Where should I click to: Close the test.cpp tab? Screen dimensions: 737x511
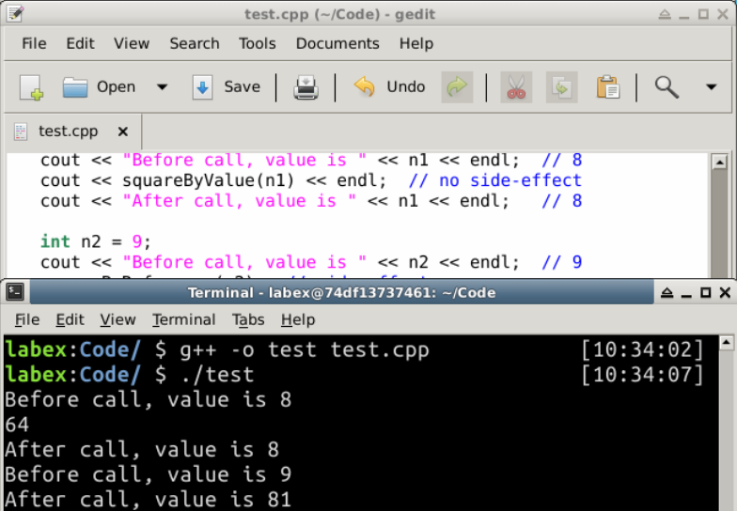122,132
